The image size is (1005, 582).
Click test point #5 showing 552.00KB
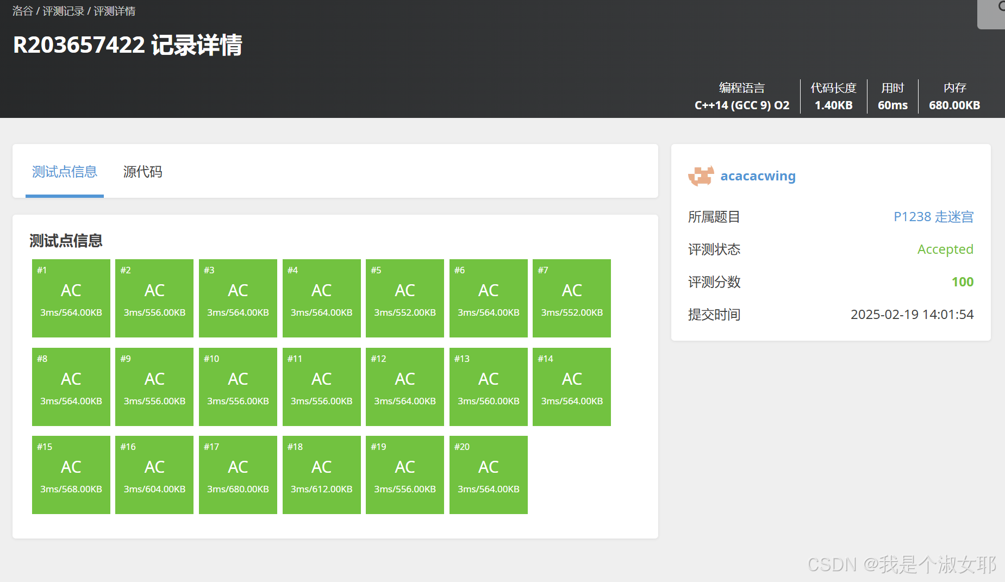pyautogui.click(x=404, y=298)
